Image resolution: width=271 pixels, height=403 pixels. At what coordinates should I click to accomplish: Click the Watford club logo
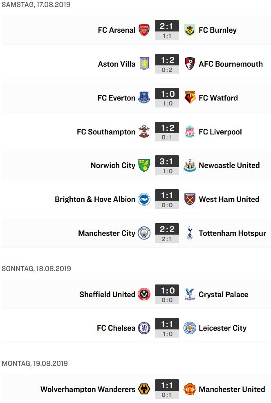[190, 98]
